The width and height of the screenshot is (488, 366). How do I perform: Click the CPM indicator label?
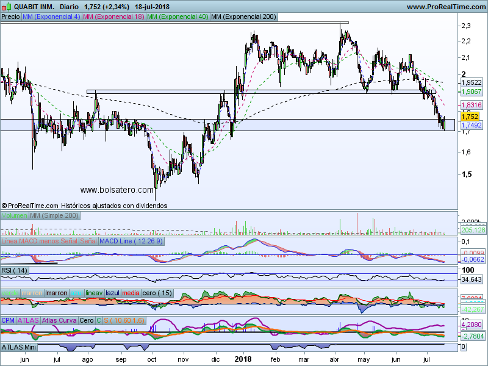(x=8, y=320)
